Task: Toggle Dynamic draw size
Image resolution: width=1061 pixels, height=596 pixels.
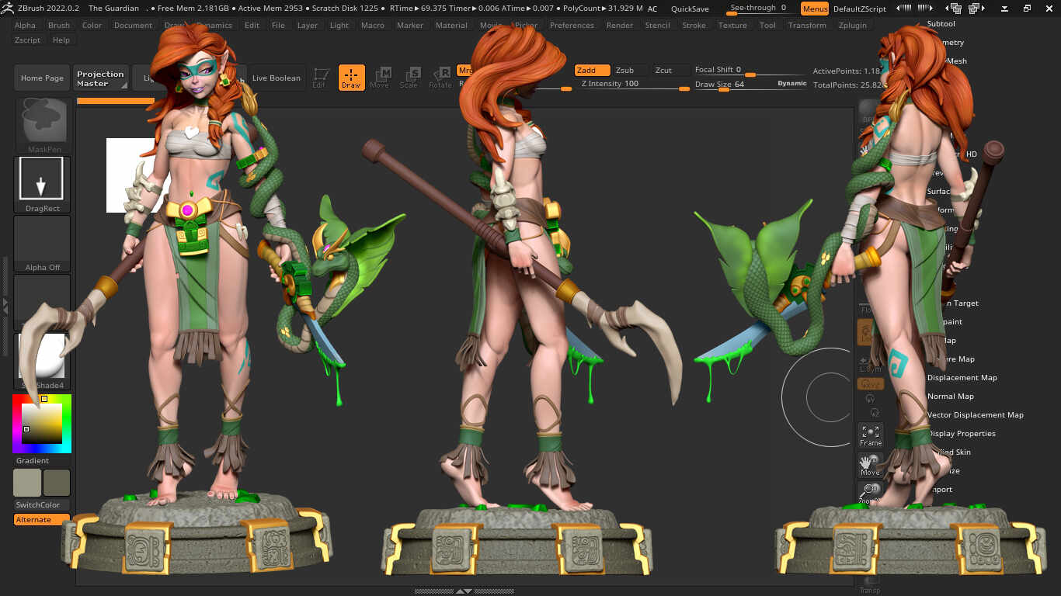Action: coord(791,84)
